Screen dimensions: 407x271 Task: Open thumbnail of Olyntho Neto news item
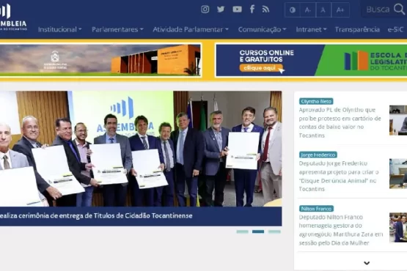(398, 120)
